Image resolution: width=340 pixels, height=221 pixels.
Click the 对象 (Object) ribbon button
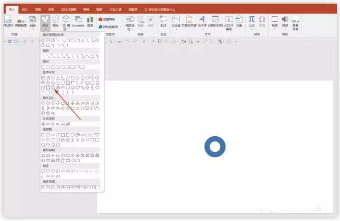pyautogui.click(x=239, y=21)
